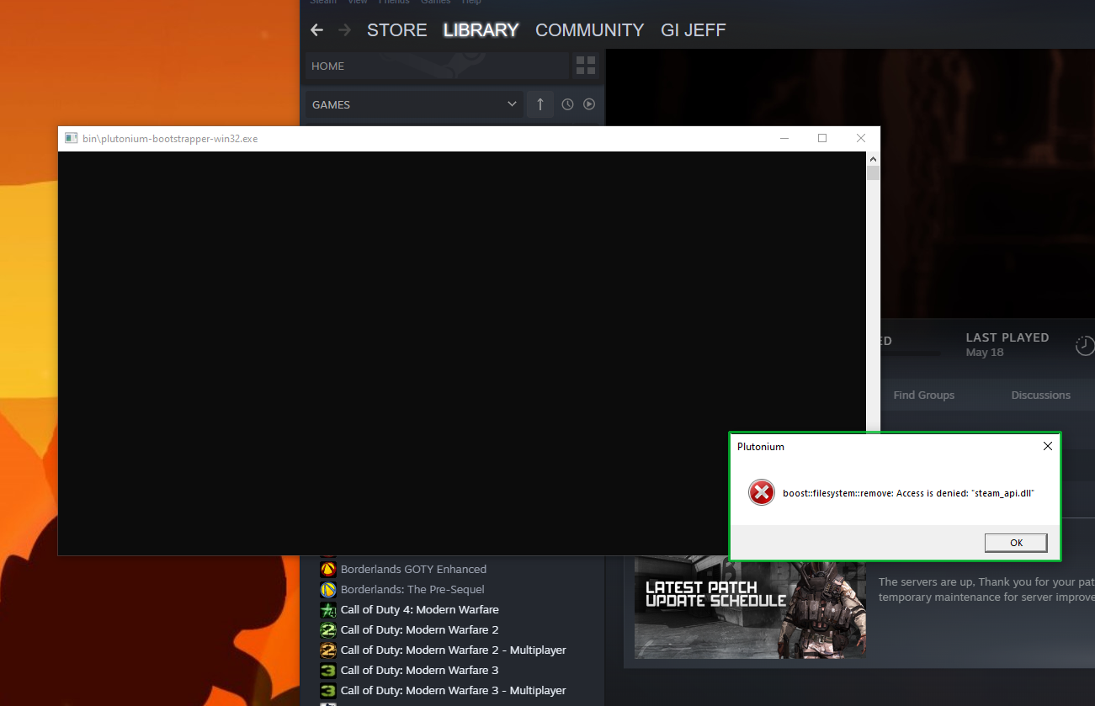Click Modern Warfare 3 - Multiplayer game icon

click(328, 690)
